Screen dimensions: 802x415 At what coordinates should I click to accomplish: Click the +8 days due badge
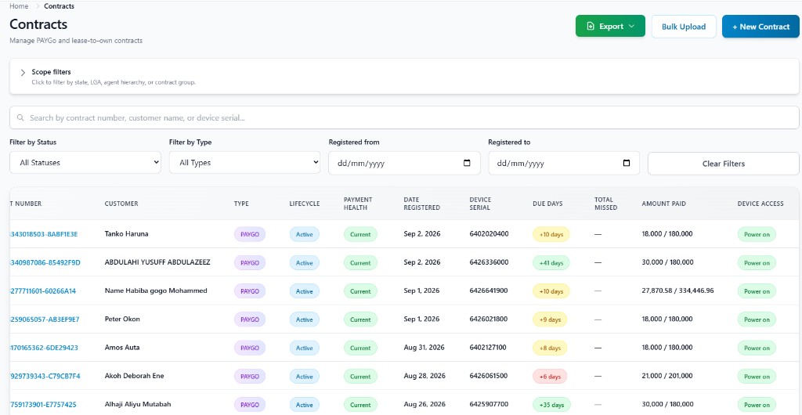click(x=550, y=348)
